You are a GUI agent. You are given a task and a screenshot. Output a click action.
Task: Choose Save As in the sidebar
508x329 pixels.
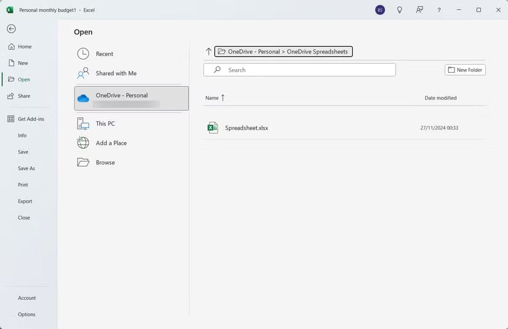click(26, 168)
